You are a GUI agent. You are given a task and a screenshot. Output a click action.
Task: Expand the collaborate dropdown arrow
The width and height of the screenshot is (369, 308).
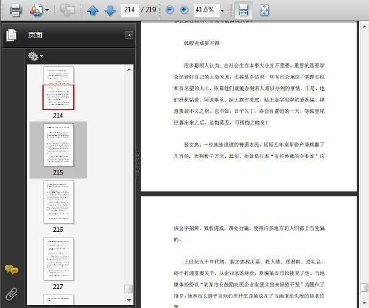tap(47, 10)
